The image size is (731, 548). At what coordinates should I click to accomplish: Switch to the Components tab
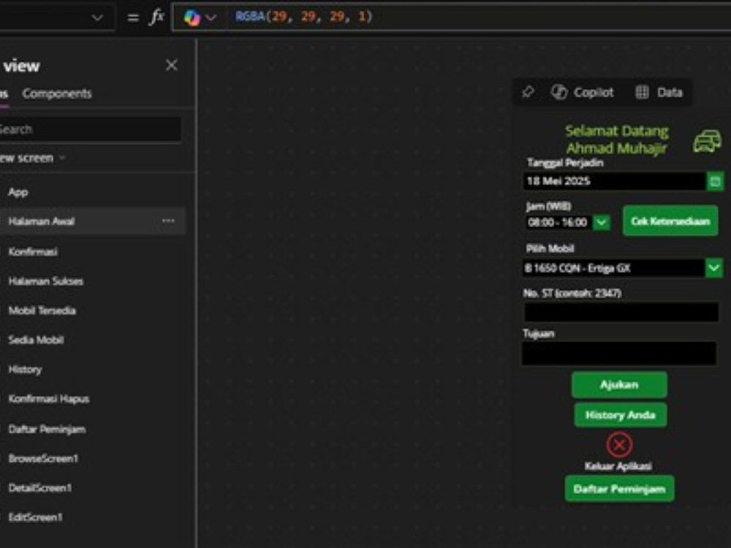(x=57, y=93)
